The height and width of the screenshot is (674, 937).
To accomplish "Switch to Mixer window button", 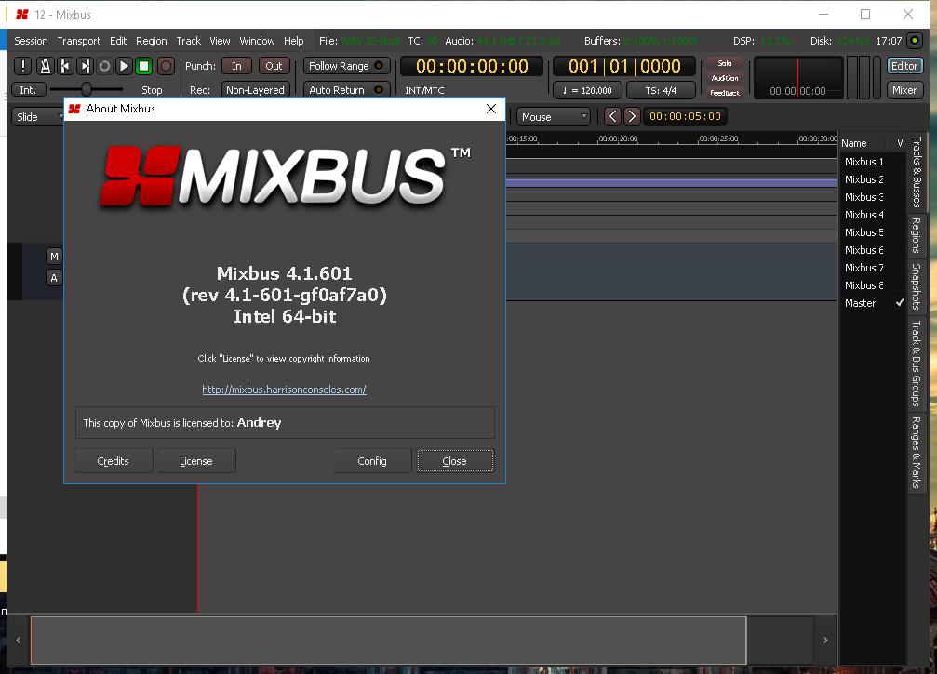I will pos(904,90).
